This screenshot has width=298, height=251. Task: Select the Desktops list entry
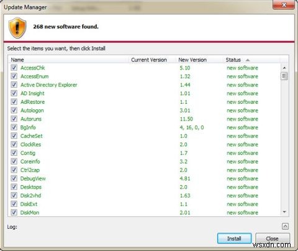tap(31, 187)
